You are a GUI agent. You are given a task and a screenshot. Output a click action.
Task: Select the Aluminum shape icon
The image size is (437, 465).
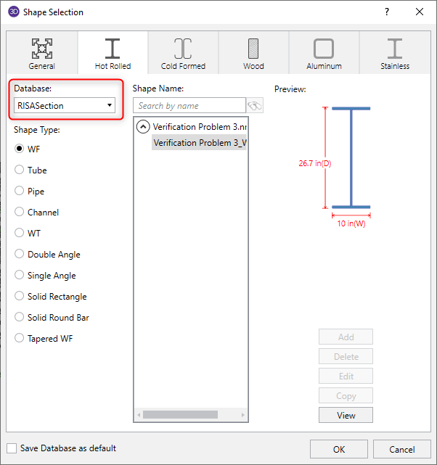[x=324, y=49]
